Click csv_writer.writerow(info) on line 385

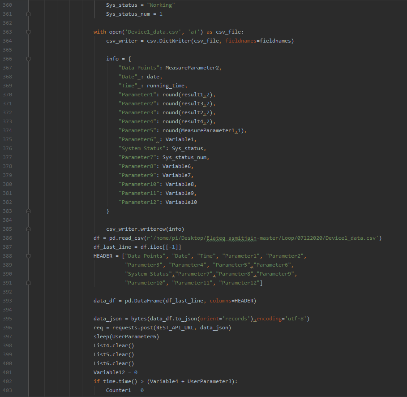(x=145, y=229)
